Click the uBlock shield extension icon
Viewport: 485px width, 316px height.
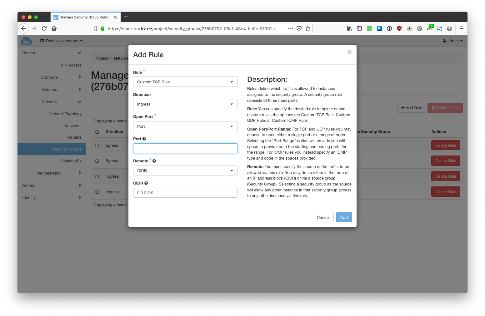tap(399, 28)
